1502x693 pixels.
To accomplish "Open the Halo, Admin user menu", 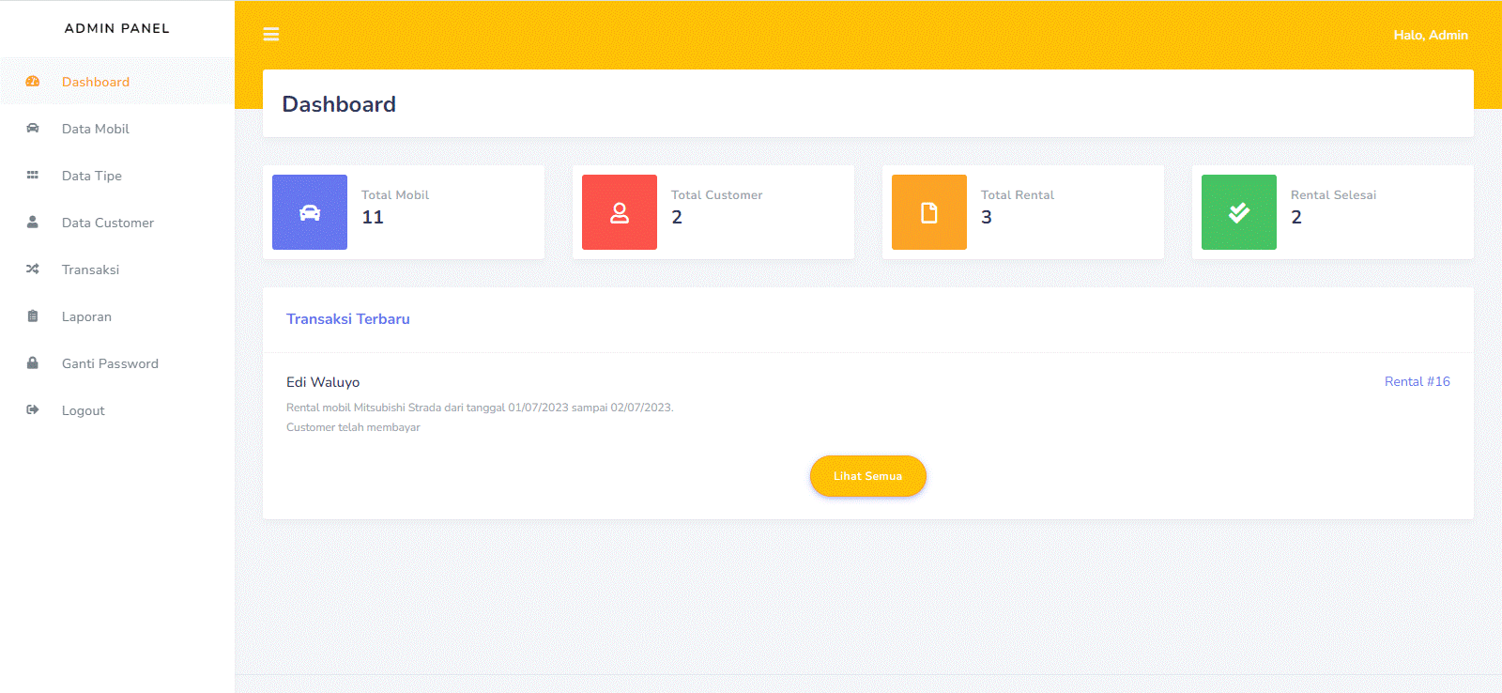I will (x=1431, y=35).
